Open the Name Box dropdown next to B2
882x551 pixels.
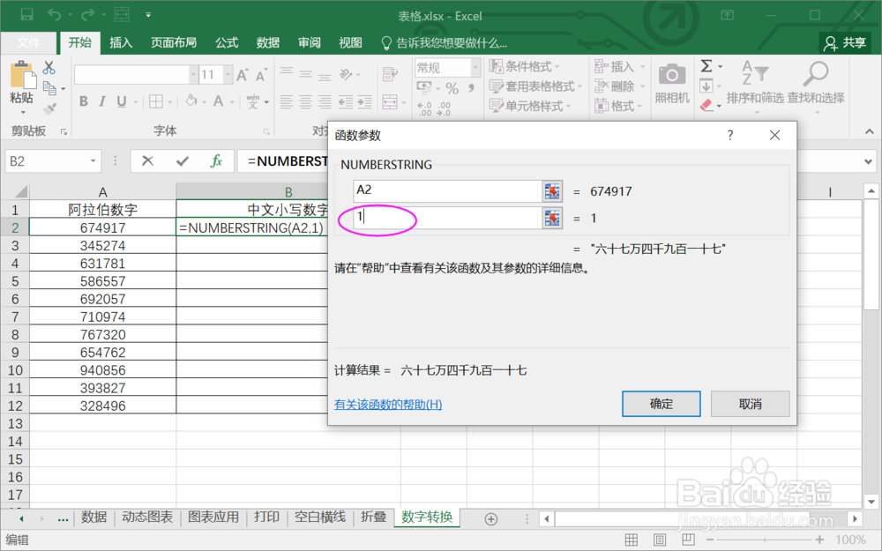pos(93,161)
